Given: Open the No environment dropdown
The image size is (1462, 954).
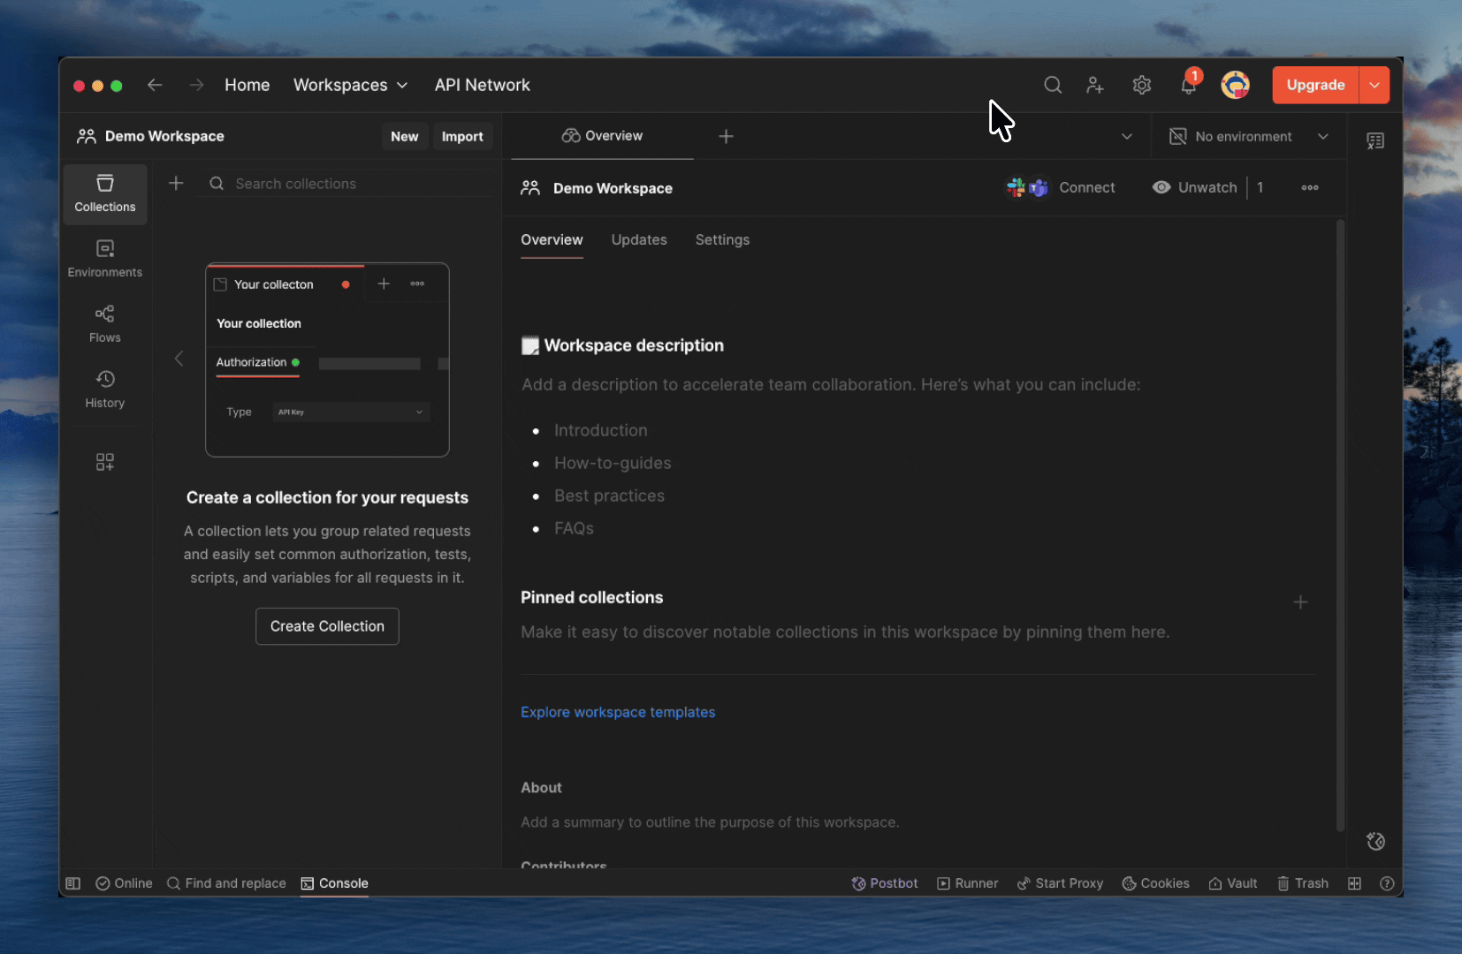Looking at the screenshot, I should [x=1248, y=137].
